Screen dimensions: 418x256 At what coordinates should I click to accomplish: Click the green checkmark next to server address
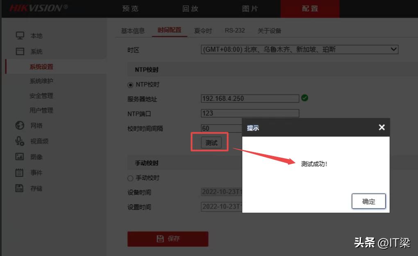[305, 98]
